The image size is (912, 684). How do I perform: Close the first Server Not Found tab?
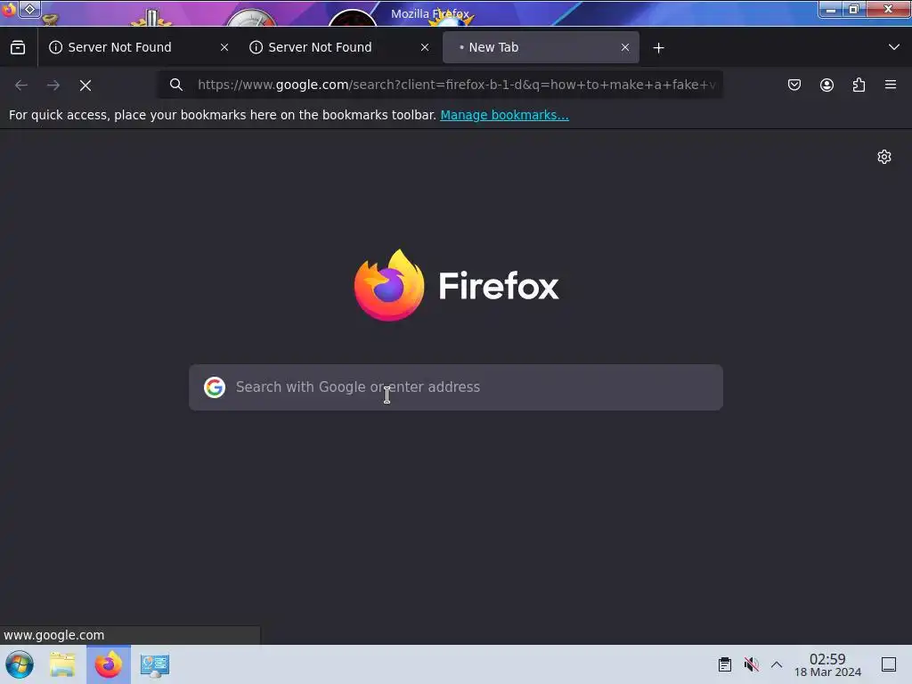(x=224, y=48)
